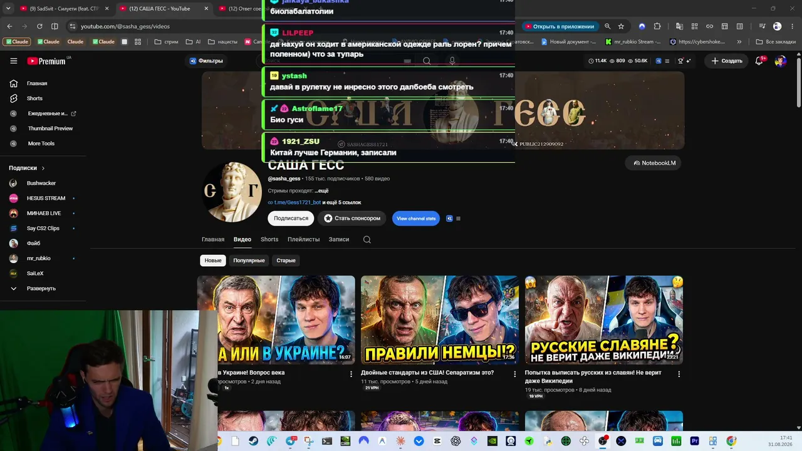Open the NVIDIA taskbar icon
This screenshot has width=802, height=451.
point(492,441)
